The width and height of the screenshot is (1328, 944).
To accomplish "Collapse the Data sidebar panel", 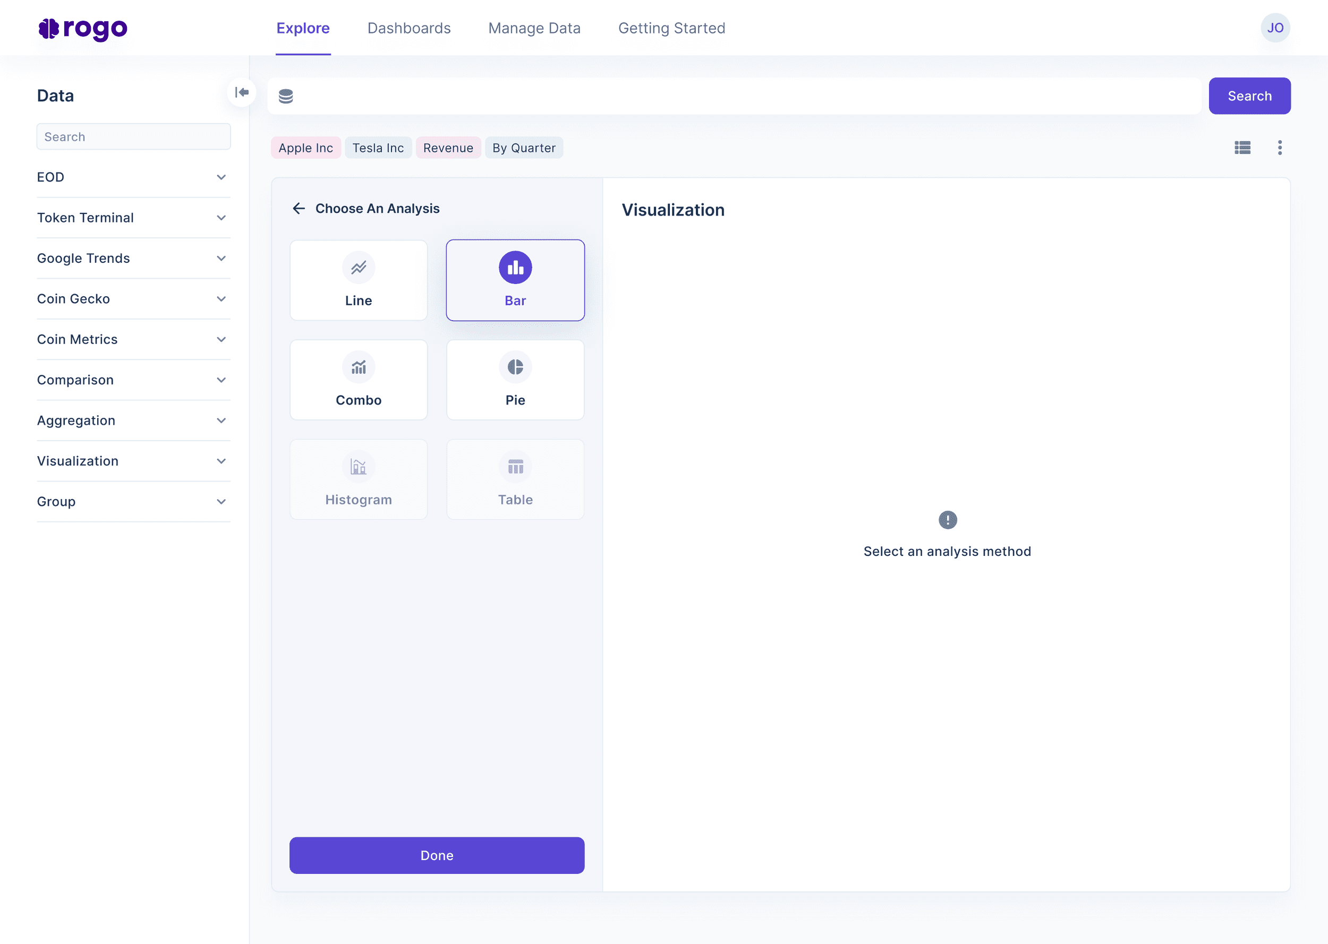I will [x=242, y=92].
